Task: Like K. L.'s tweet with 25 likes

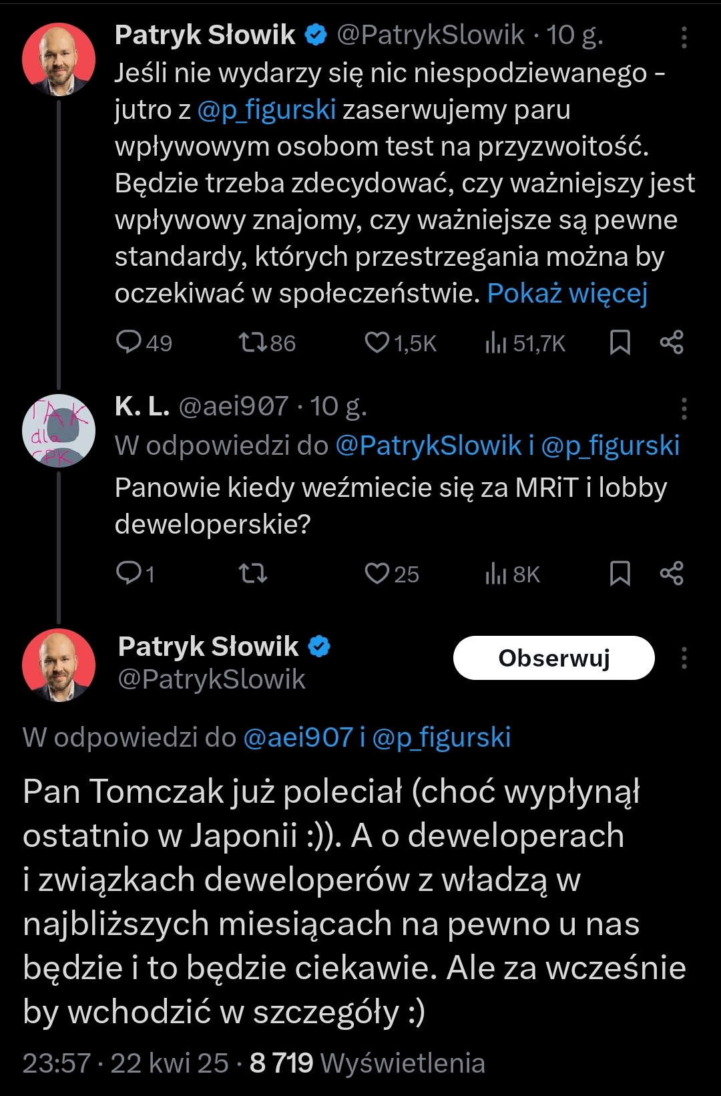Action: click(x=377, y=573)
